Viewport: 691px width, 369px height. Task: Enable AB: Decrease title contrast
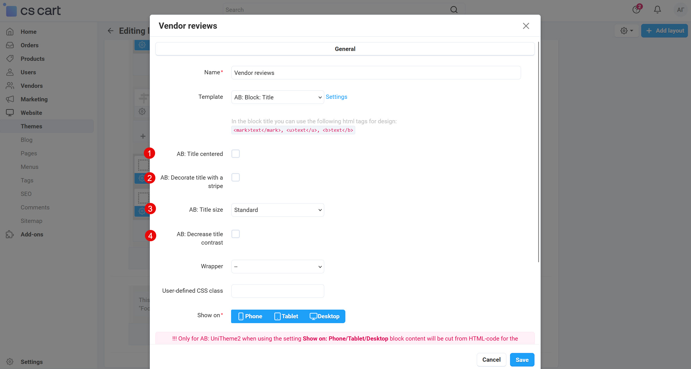pos(235,234)
